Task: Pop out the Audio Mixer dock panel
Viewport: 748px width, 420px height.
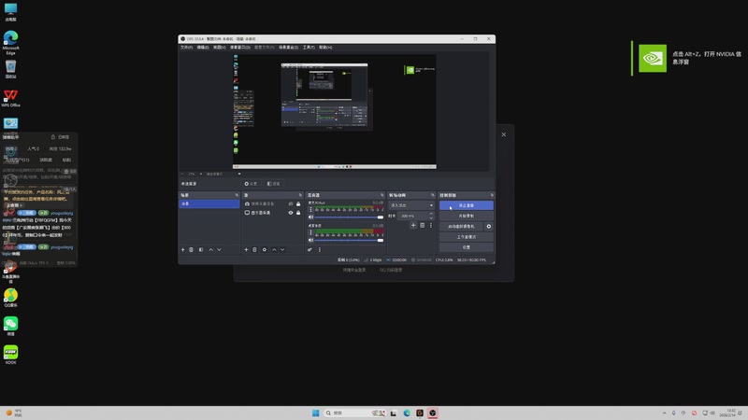Action: click(x=381, y=195)
